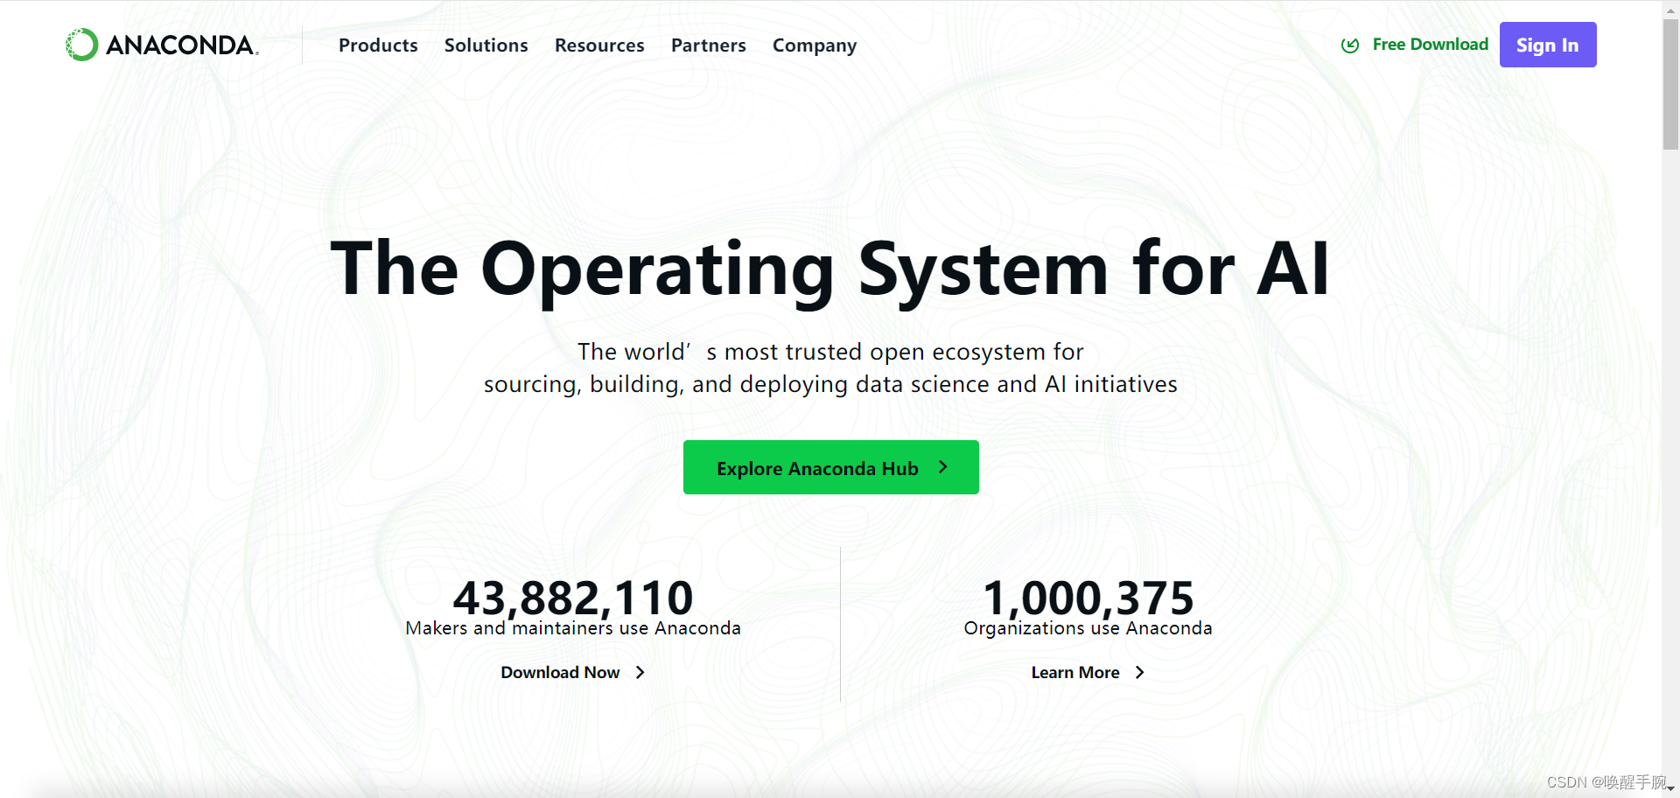Click the page vertical scrollbar thumb
This screenshot has width=1680, height=798.
[1671, 83]
